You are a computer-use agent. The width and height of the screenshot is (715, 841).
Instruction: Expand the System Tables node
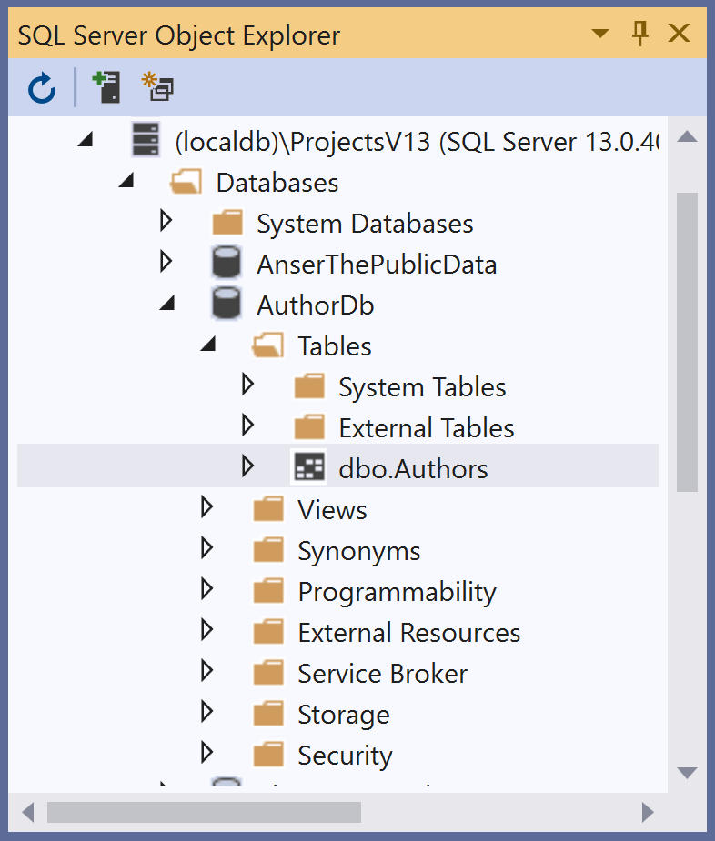pyautogui.click(x=247, y=385)
